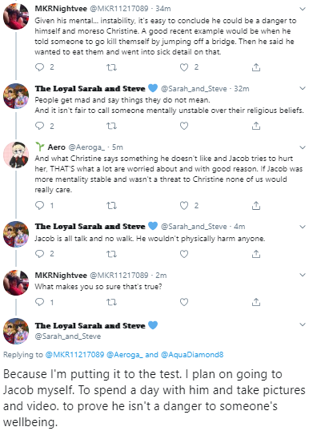Open more options for MKRNightvee's top tweet
The width and height of the screenshot is (313, 439).
pos(303,9)
